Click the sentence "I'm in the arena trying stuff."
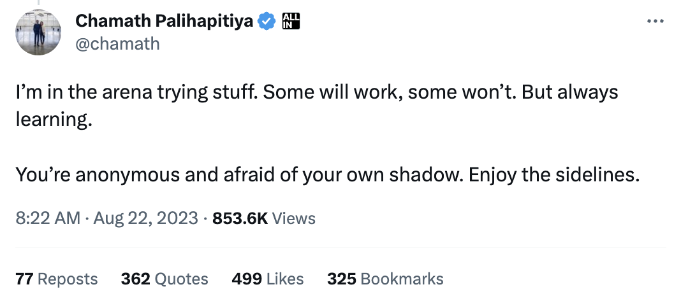Viewport: 681px width, 308px height. tap(136, 92)
